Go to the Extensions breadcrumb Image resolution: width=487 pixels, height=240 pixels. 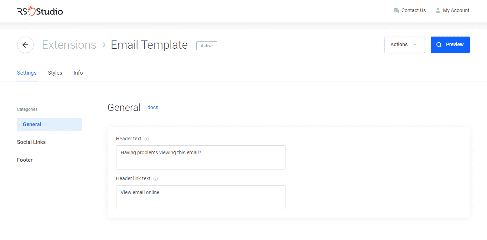click(x=69, y=45)
